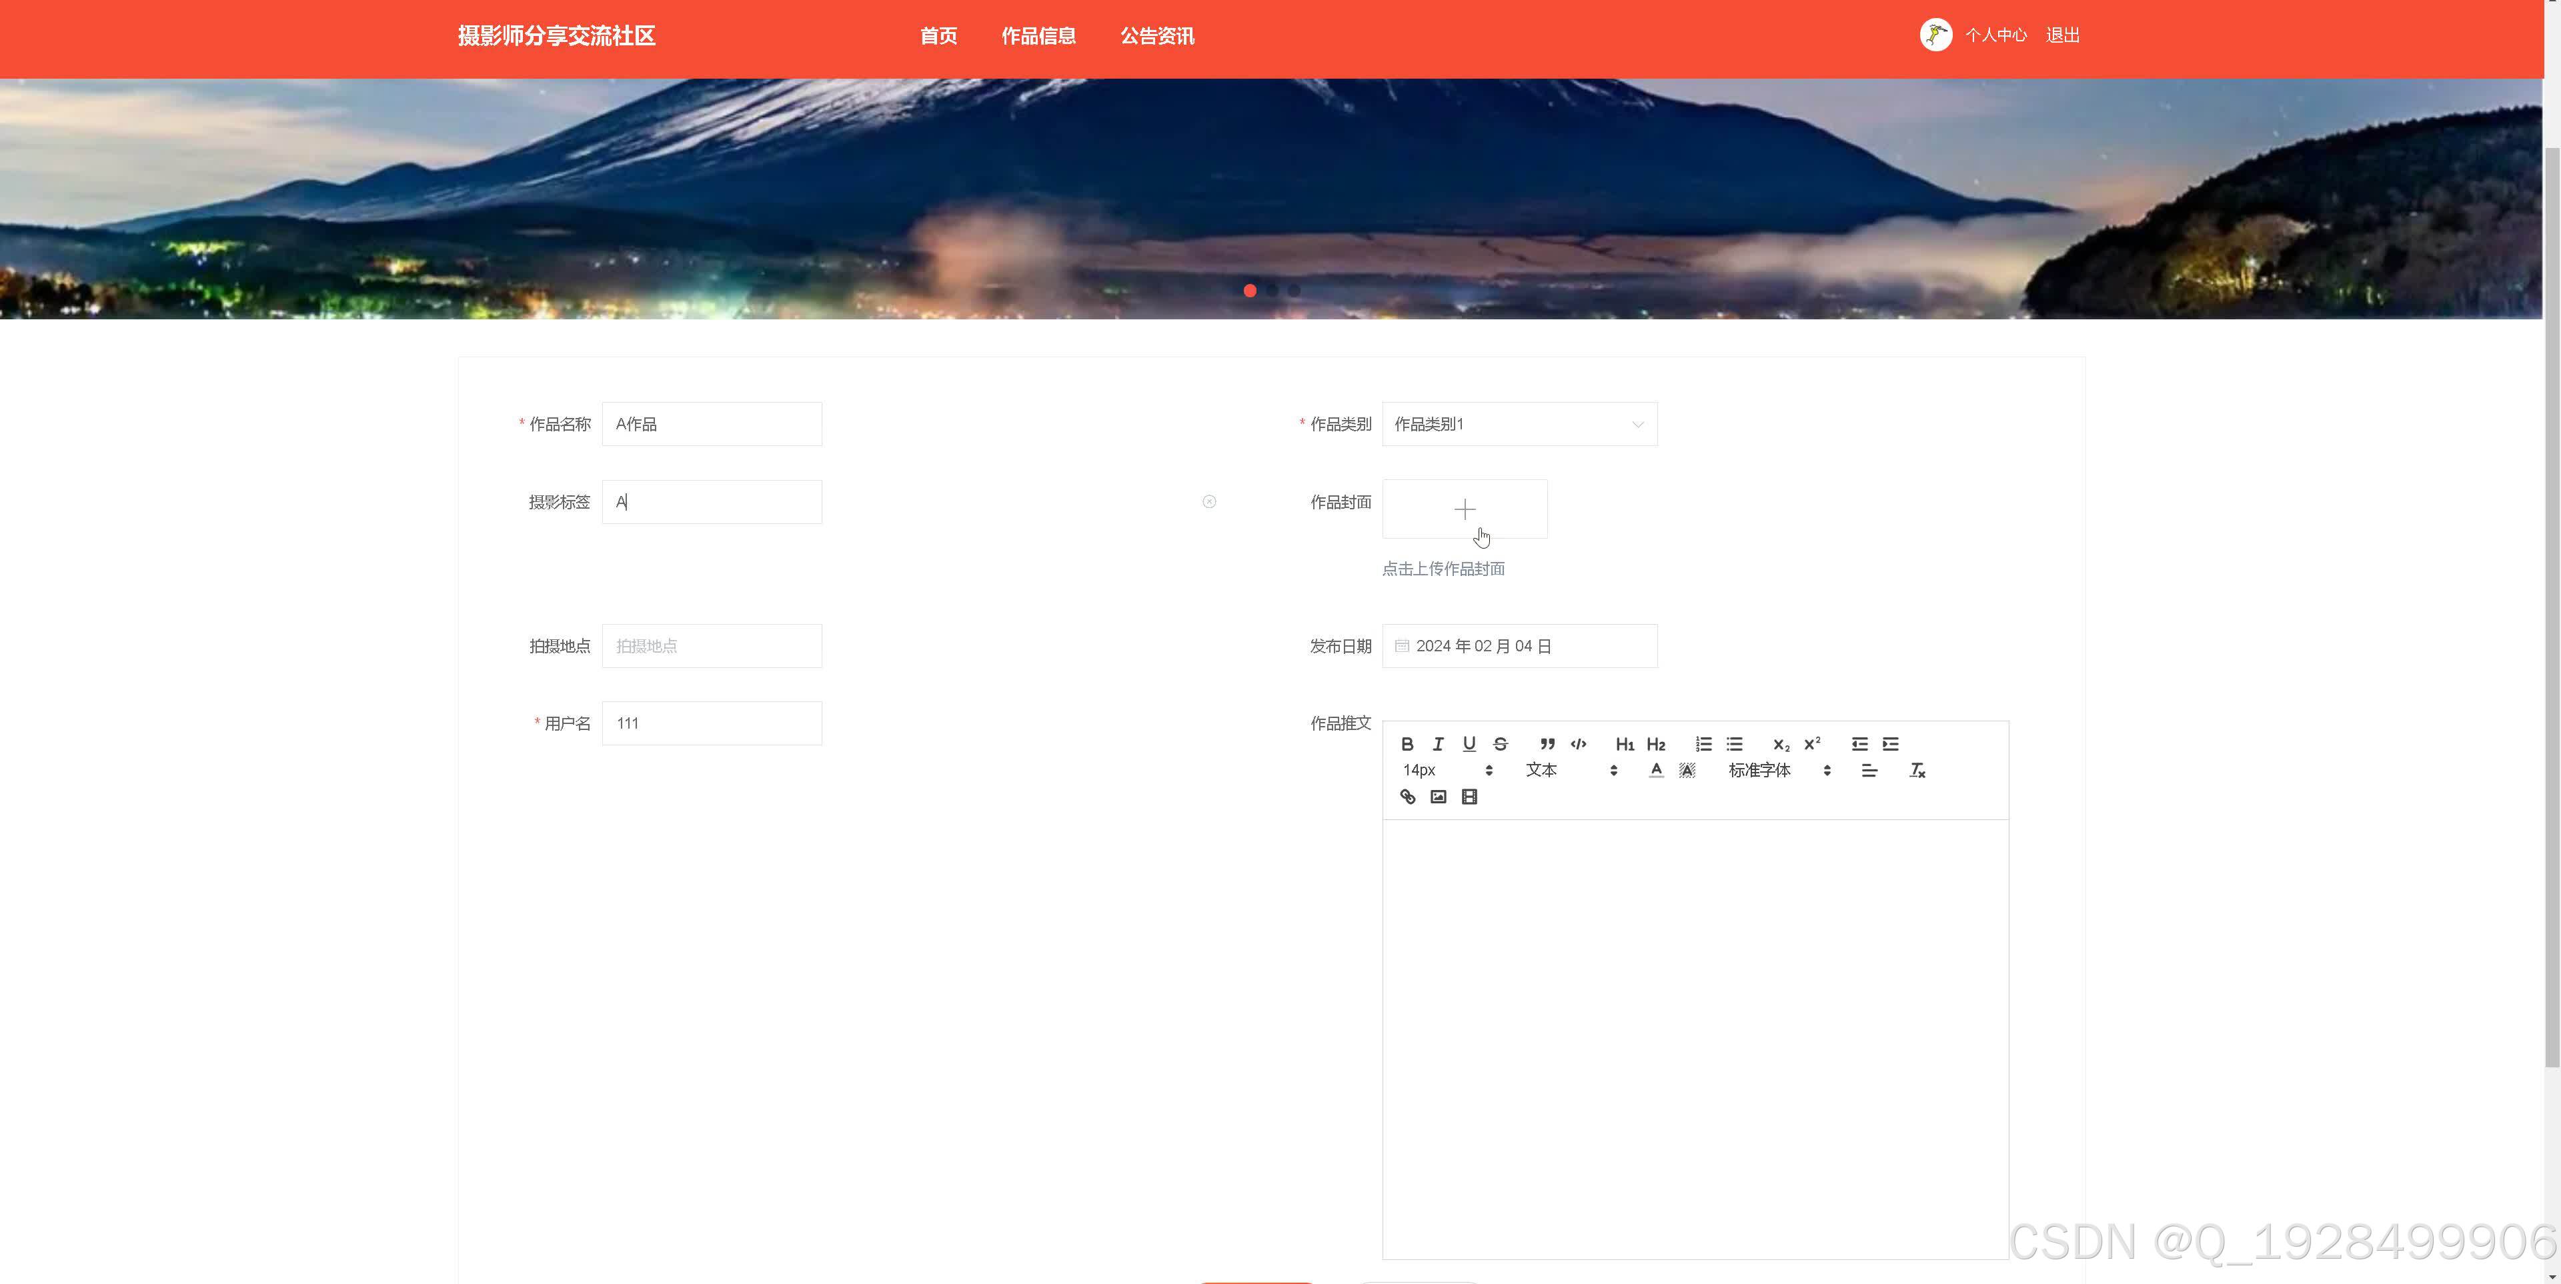Toggle italic formatting in the editor
The width and height of the screenshot is (2561, 1284).
1438,745
